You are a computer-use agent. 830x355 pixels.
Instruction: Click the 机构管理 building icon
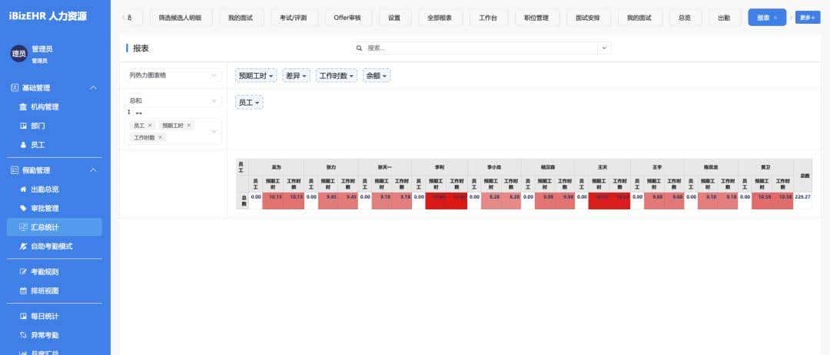point(23,107)
